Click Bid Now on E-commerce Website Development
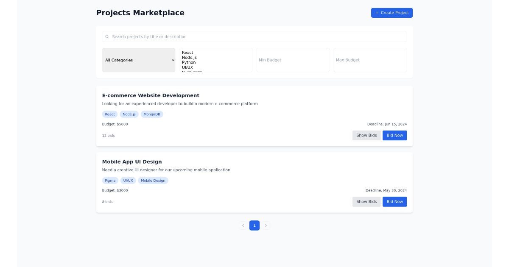Screen dimensions: 509x267 394,135
